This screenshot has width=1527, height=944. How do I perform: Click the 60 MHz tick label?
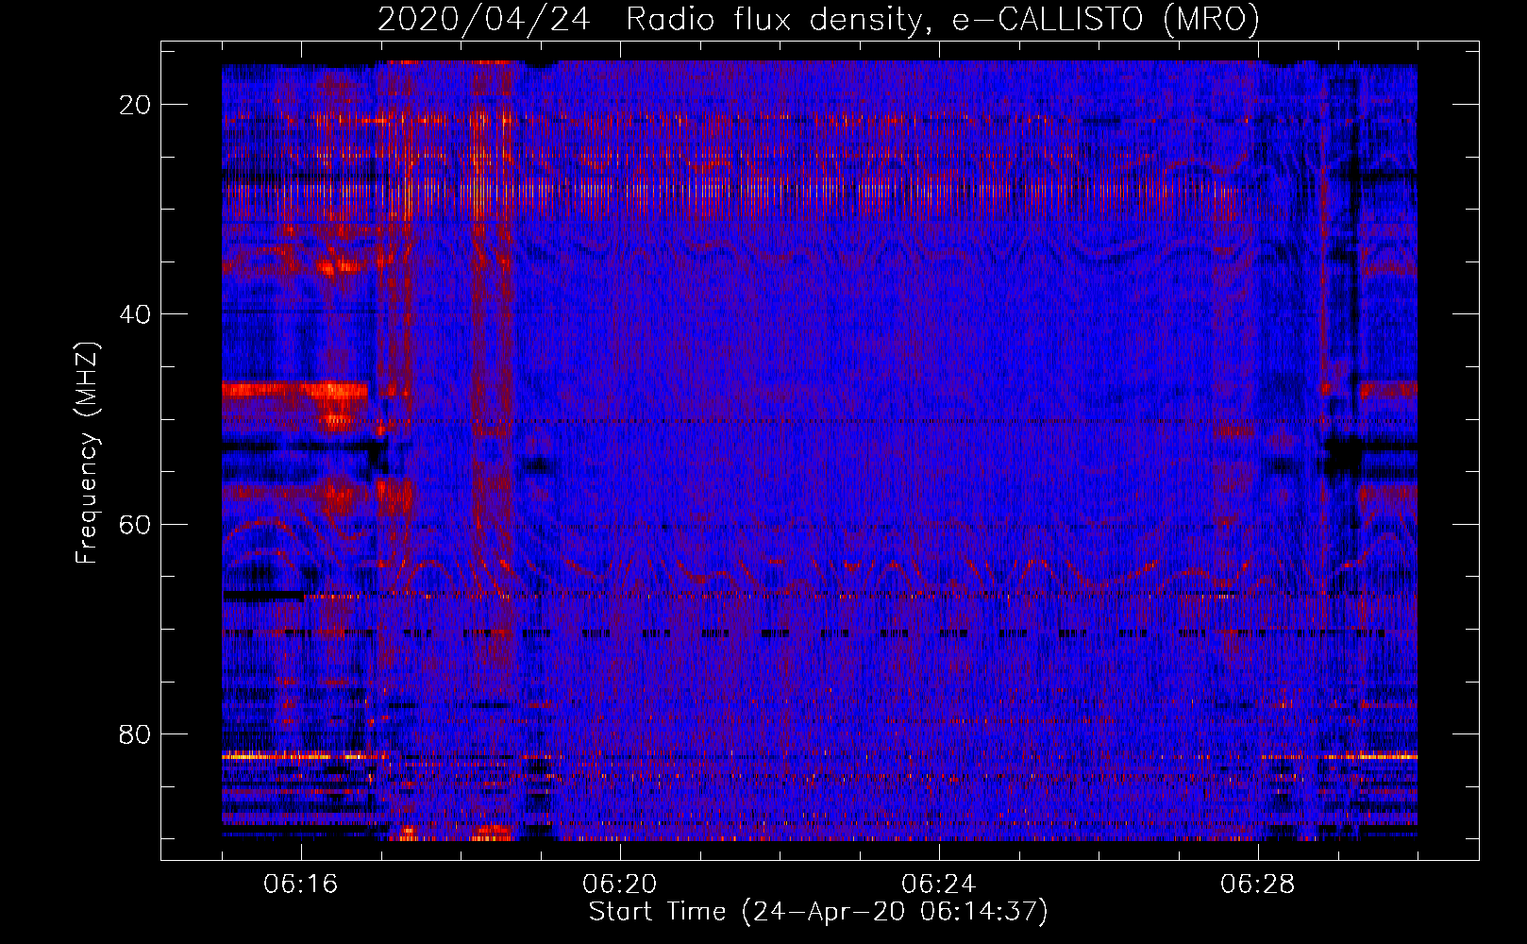point(136,524)
